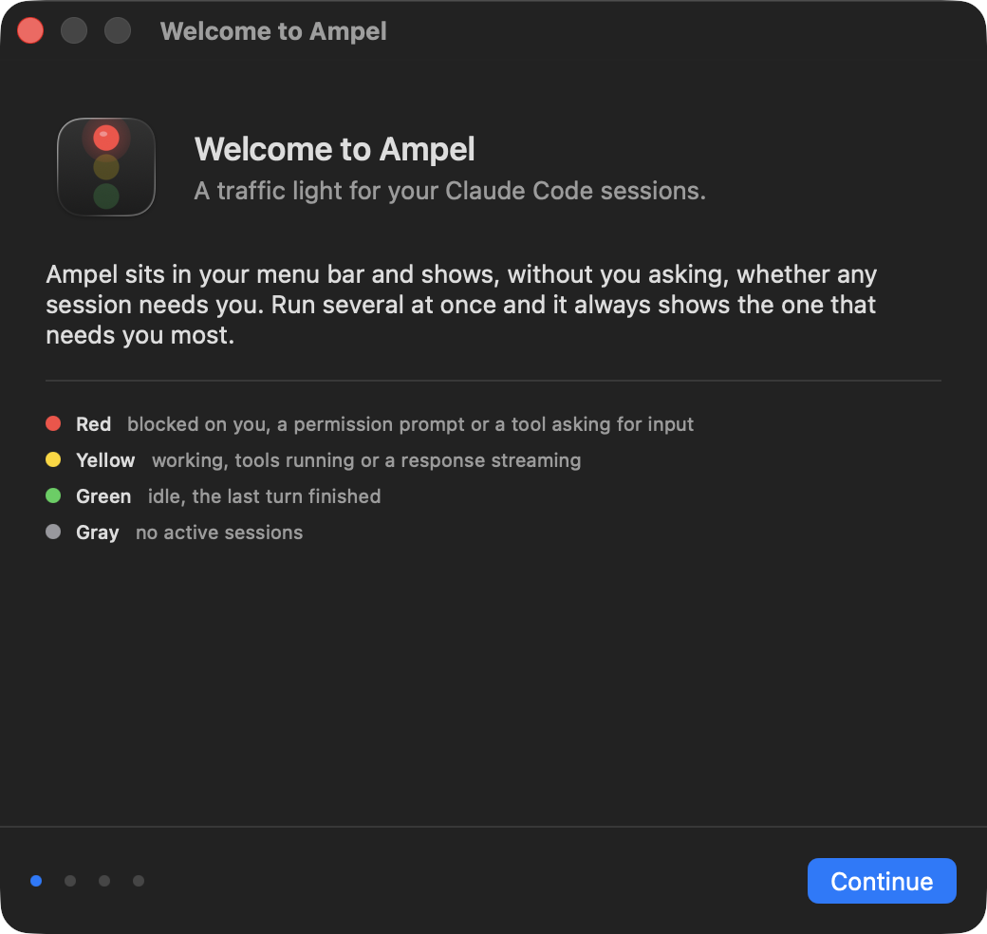987x934 pixels.
Task: Click the green status dot in the legend
Action: 53,496
